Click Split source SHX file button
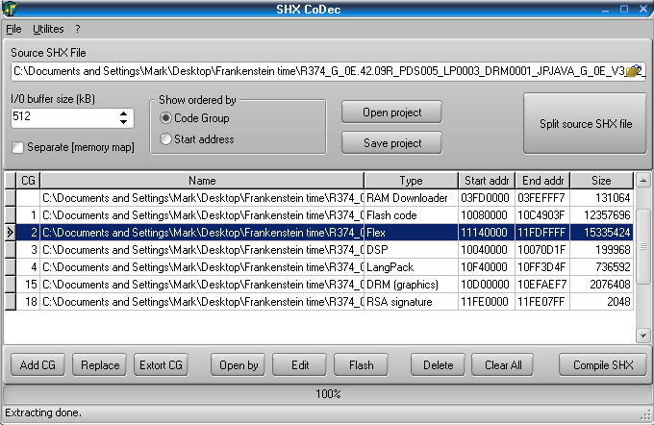The image size is (654, 425). (x=585, y=123)
